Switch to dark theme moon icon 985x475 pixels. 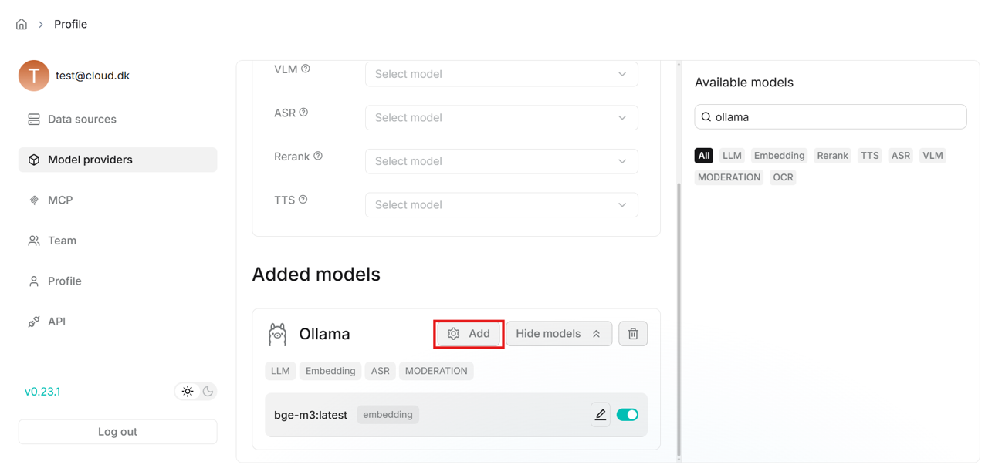click(208, 392)
